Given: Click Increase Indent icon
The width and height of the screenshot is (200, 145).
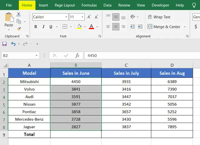Looking at the screenshot, I should pos(140,27).
